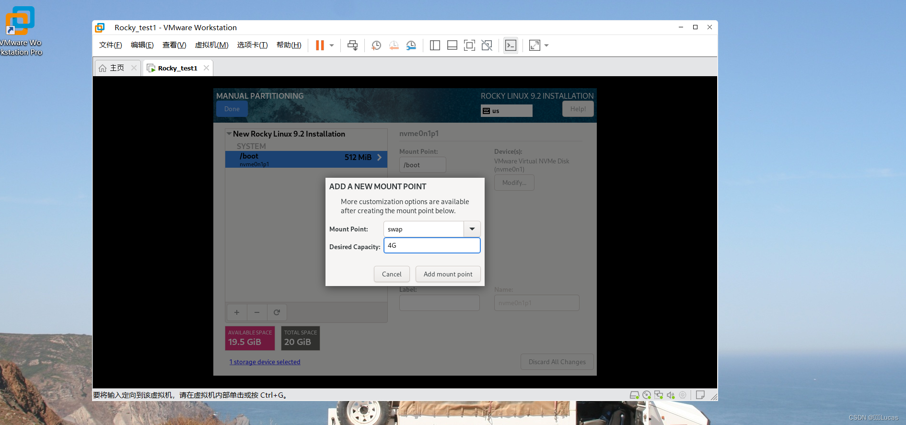906x425 pixels.
Task: Click the stretch guest display icon
Action: pyautogui.click(x=534, y=46)
